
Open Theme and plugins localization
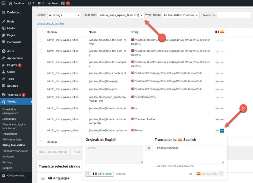(x=14, y=126)
